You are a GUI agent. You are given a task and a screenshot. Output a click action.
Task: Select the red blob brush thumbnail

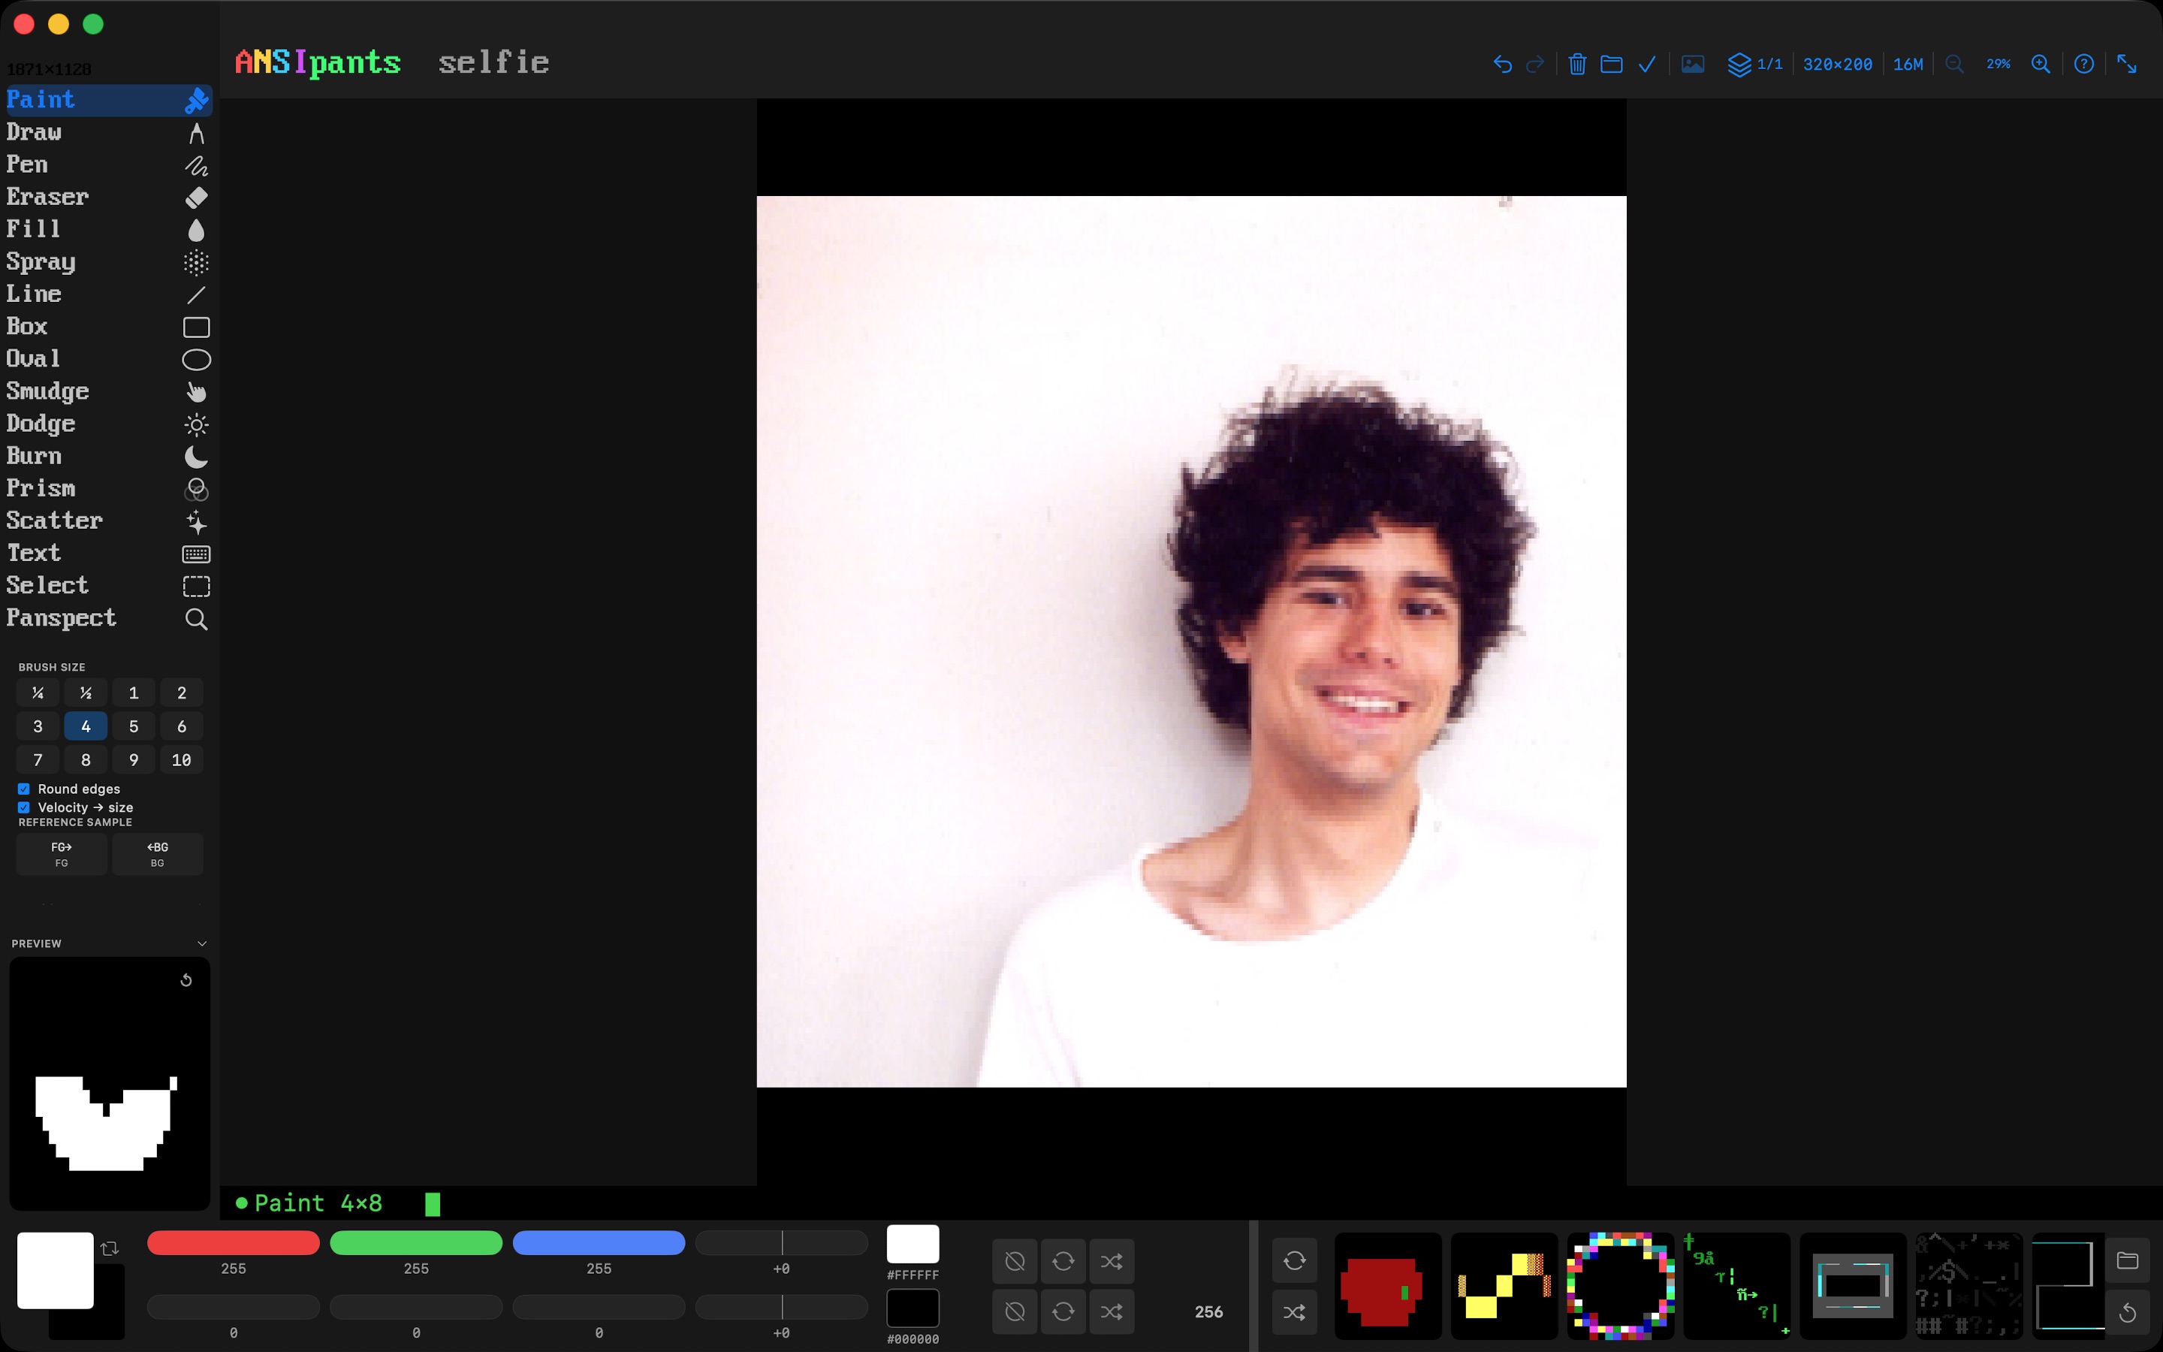tap(1387, 1286)
